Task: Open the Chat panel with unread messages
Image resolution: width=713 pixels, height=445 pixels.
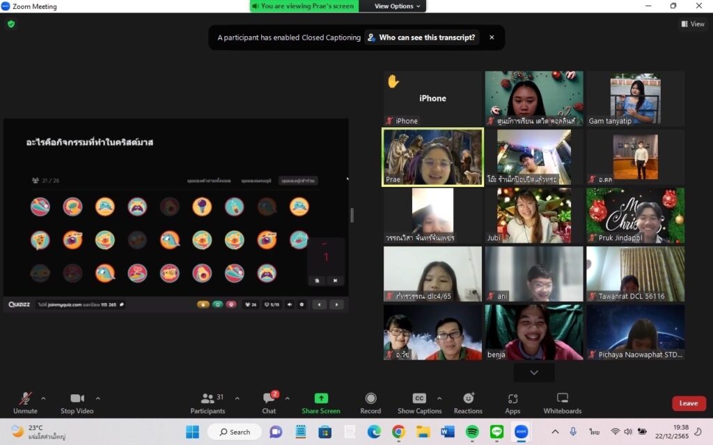Action: (x=269, y=403)
